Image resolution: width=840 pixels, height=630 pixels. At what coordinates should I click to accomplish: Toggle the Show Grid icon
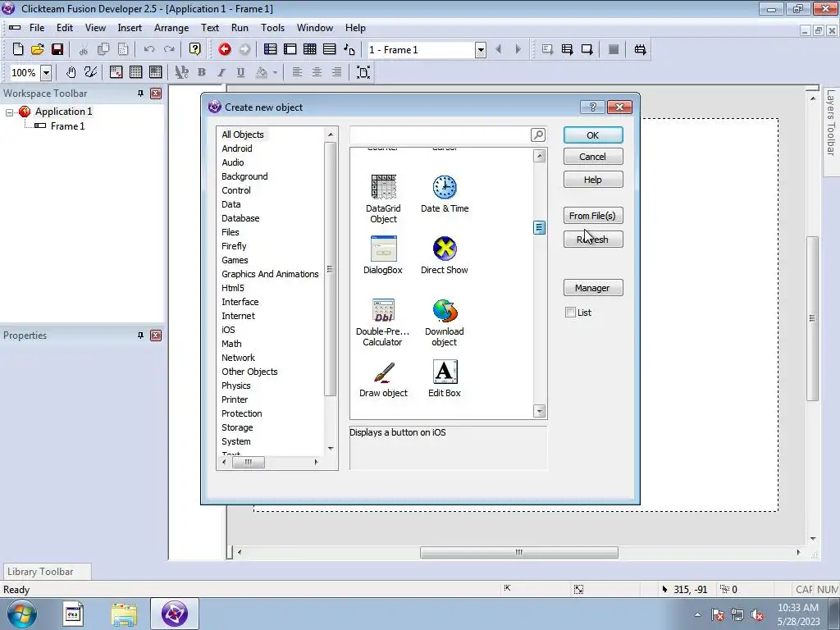(135, 72)
